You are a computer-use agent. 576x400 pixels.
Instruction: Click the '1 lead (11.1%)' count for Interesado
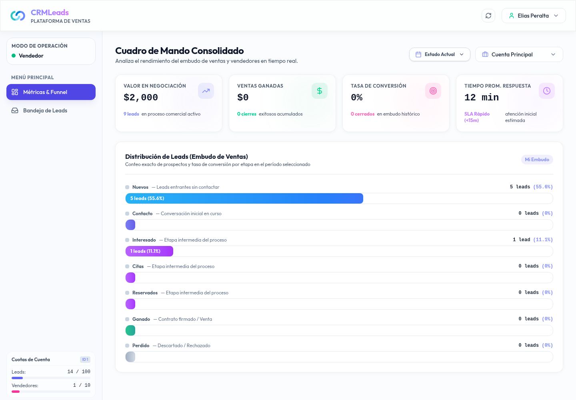533,240
